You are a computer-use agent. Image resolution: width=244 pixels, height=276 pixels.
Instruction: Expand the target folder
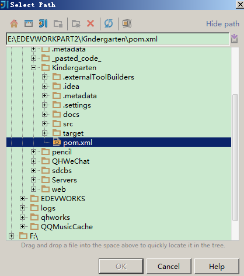click(x=44, y=133)
